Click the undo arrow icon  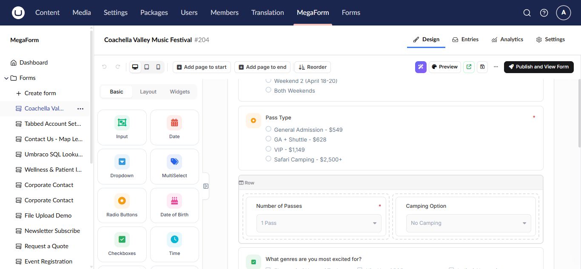tap(104, 67)
